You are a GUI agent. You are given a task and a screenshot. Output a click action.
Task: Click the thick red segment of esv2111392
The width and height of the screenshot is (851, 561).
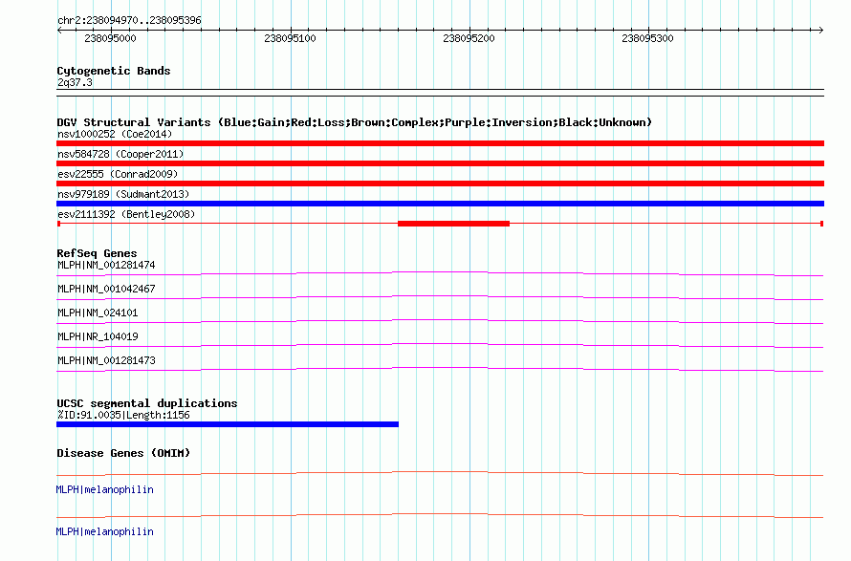click(454, 224)
